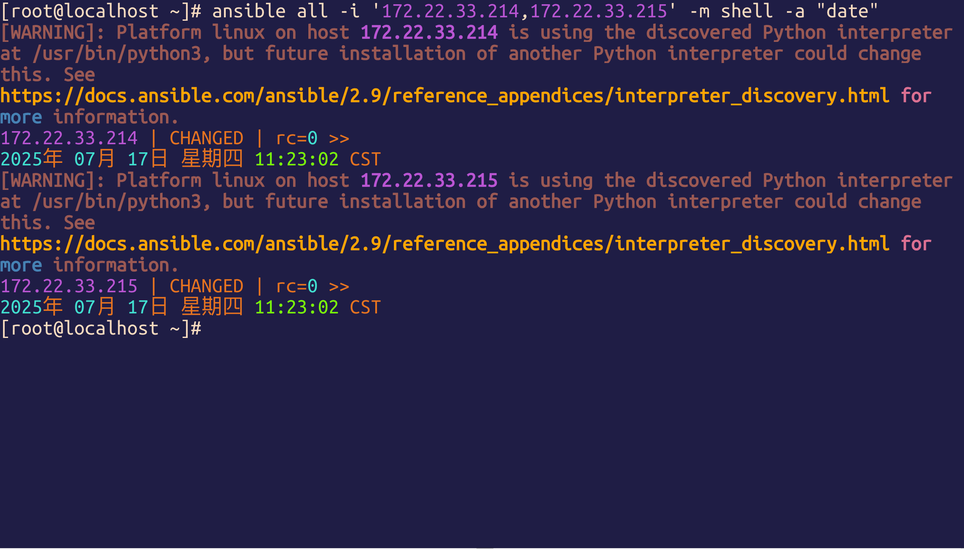Click CHANGED status for host 172.22.33.214
964x549 pixels.
point(206,138)
